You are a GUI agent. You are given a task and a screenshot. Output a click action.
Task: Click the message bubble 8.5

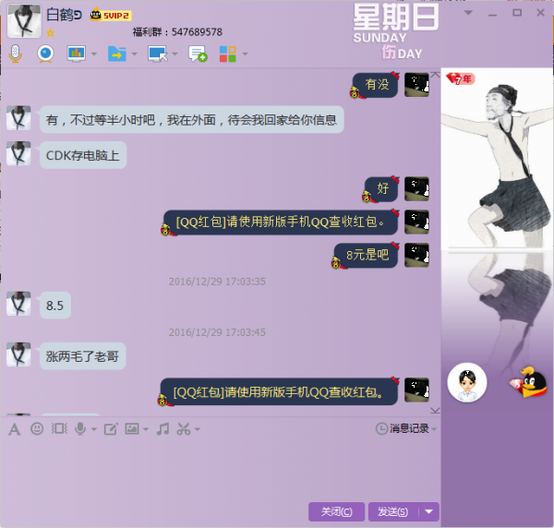(x=55, y=306)
